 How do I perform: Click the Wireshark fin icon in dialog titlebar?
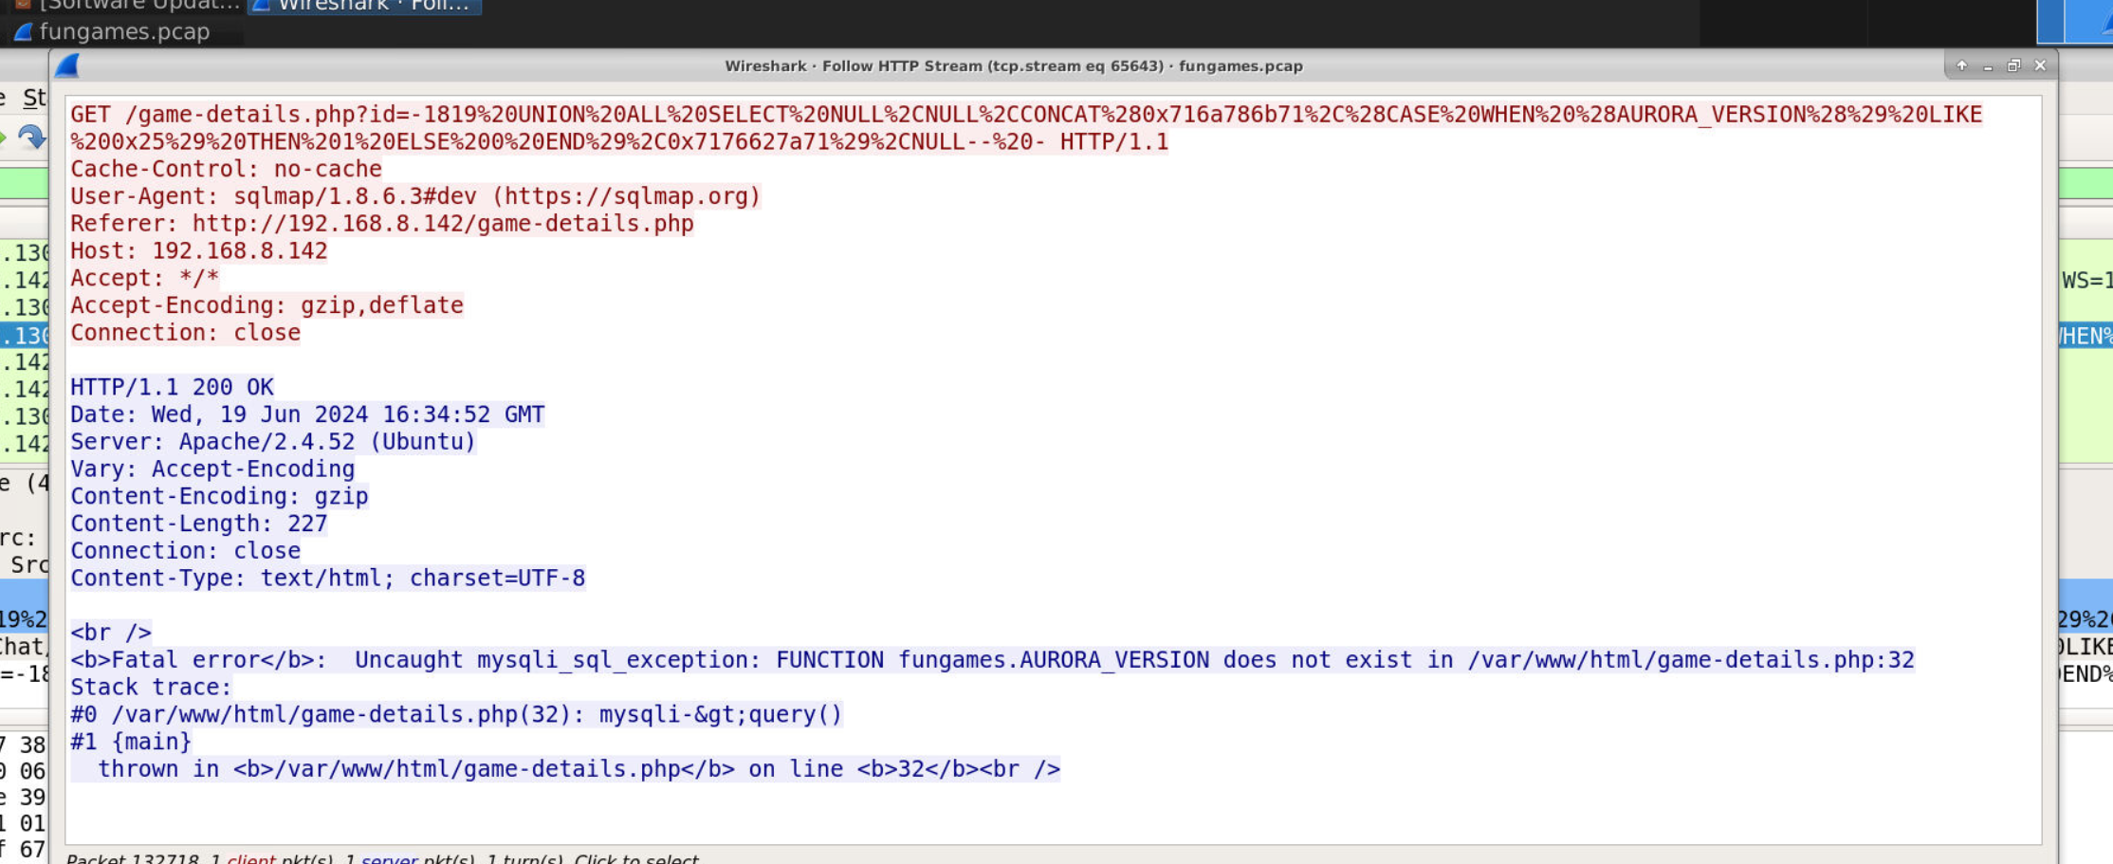[67, 65]
